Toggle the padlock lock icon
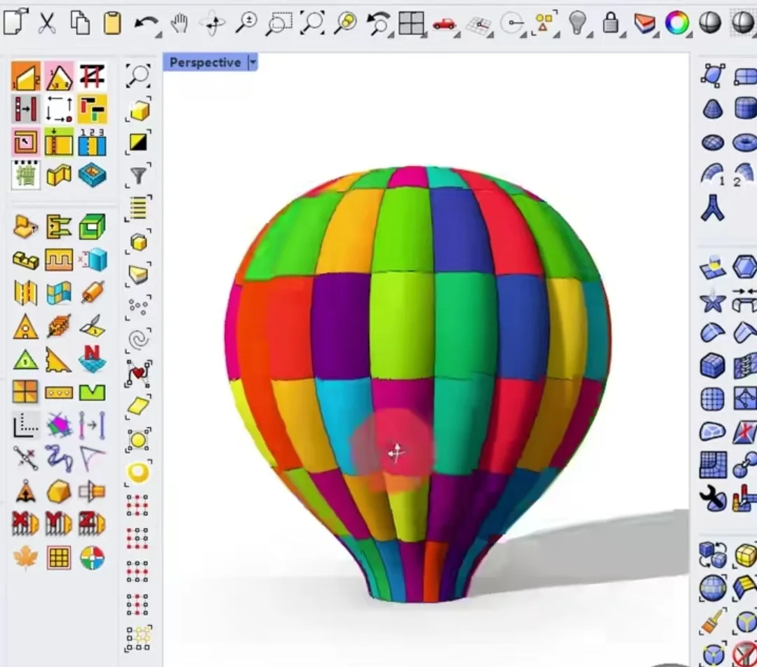 pyautogui.click(x=610, y=23)
